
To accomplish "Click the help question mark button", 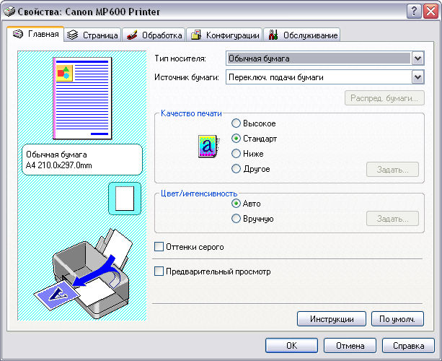I will coord(414,12).
